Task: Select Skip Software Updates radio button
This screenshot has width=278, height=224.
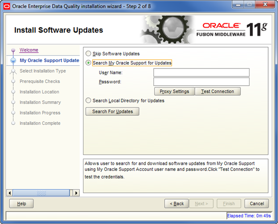Action: click(88, 54)
